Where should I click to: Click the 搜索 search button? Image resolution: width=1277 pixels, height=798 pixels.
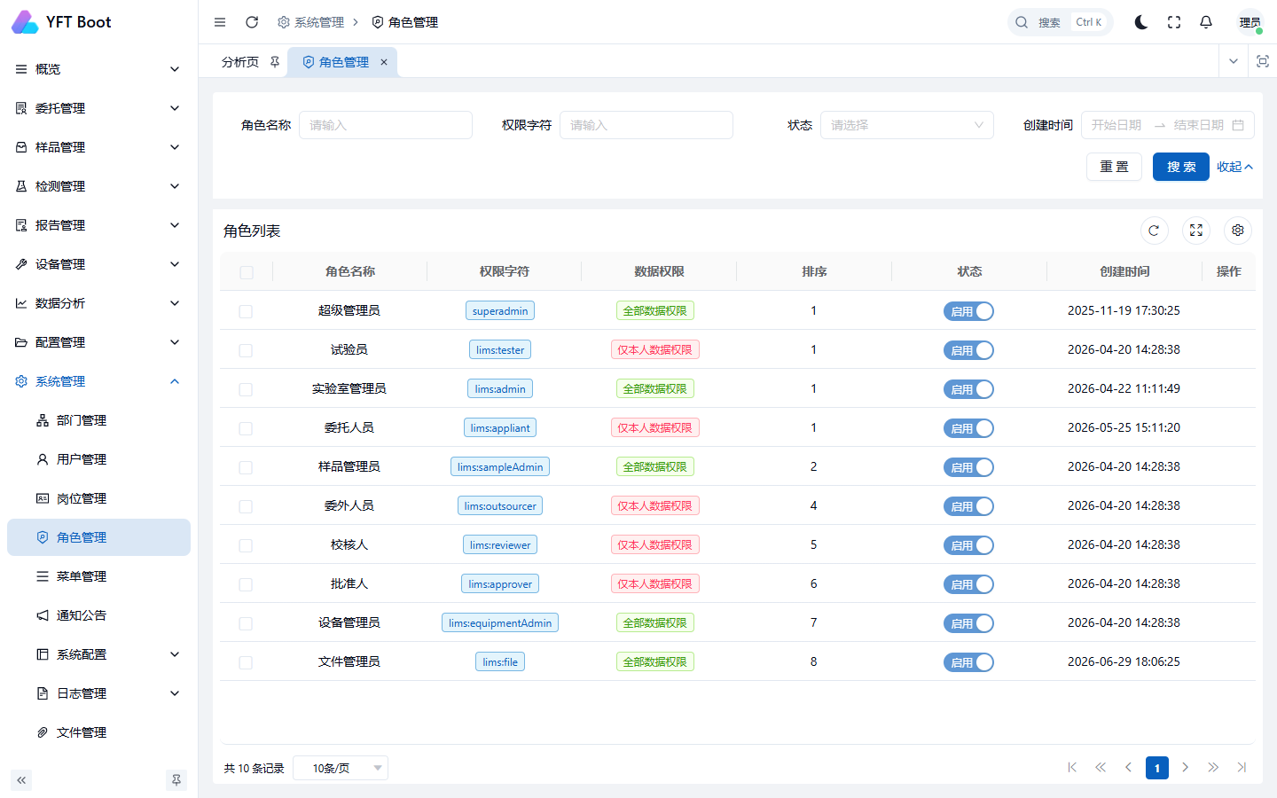(1181, 167)
